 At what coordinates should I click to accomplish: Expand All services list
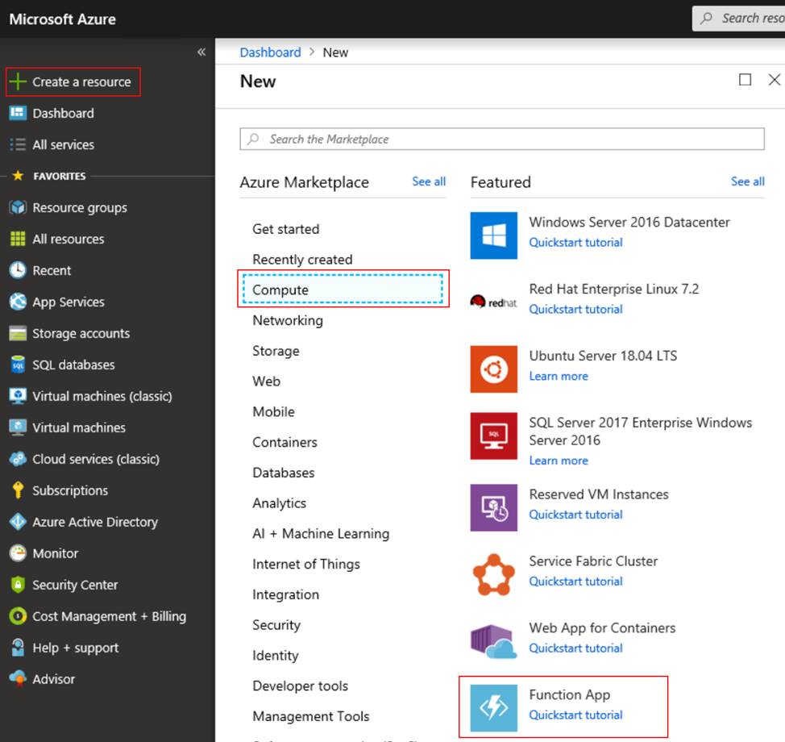[63, 144]
